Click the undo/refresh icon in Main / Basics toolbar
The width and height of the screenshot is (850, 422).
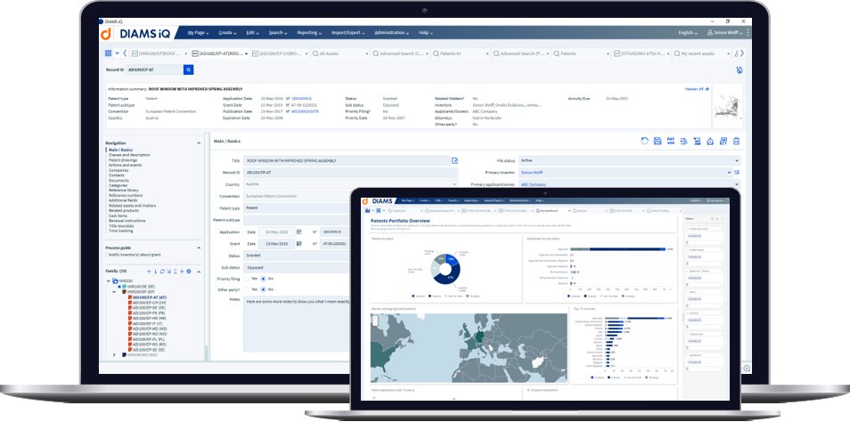[x=644, y=142]
